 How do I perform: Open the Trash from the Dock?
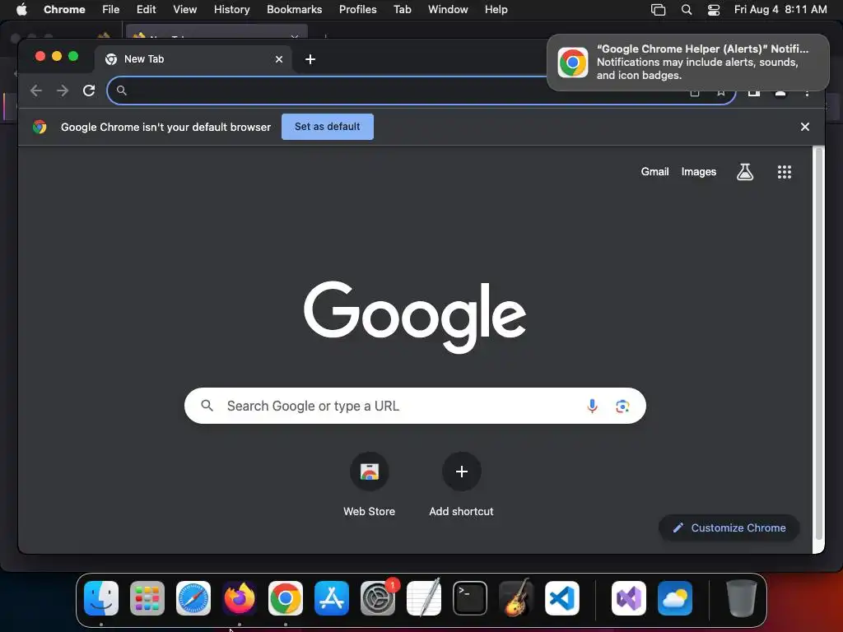(x=742, y=598)
